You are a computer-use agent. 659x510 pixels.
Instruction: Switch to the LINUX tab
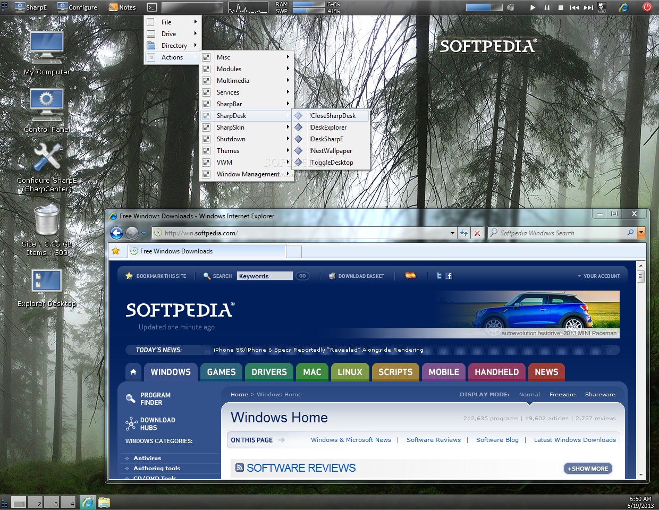(350, 372)
